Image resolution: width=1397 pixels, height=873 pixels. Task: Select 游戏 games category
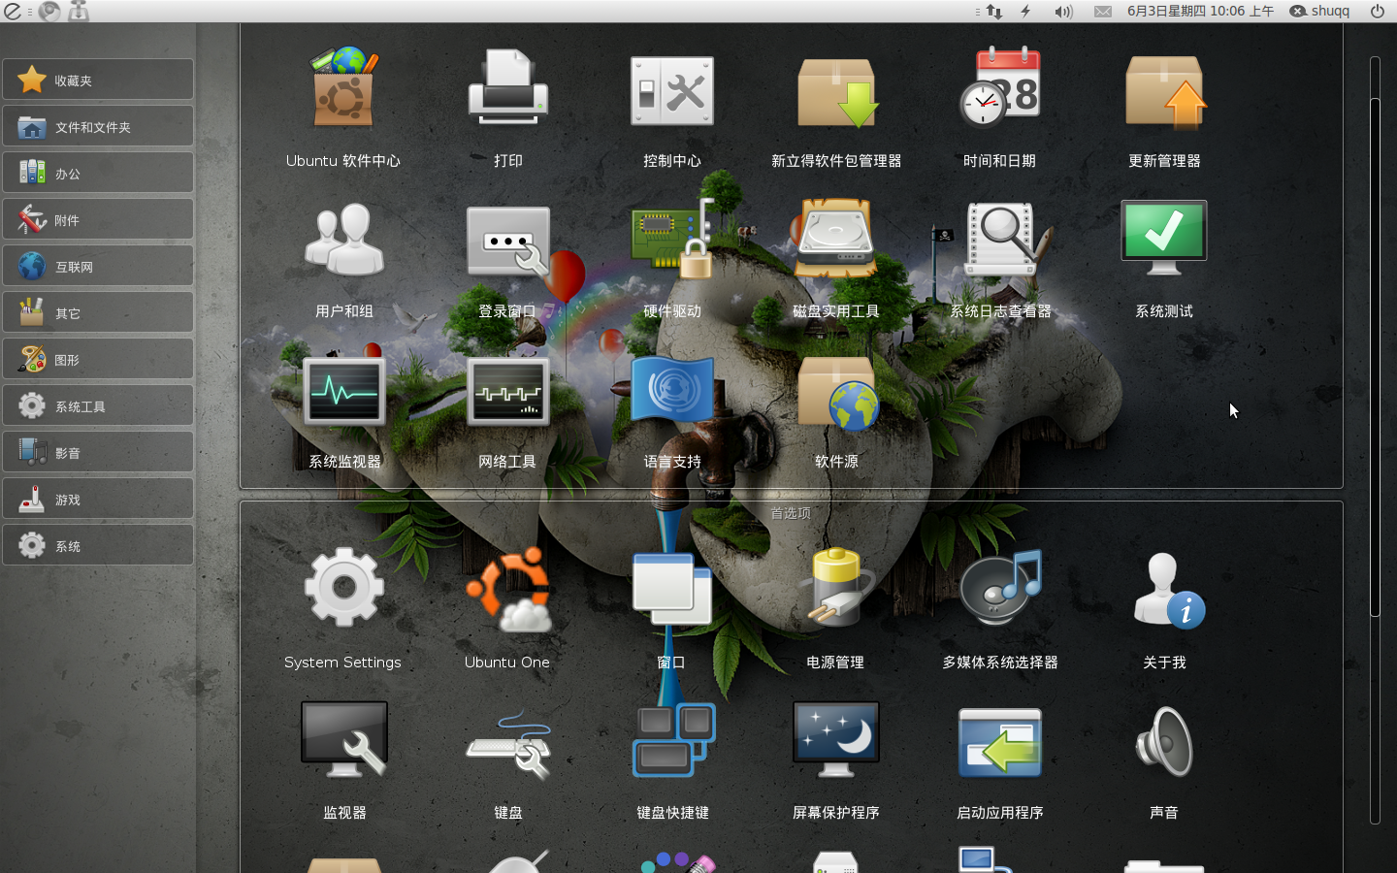(98, 499)
